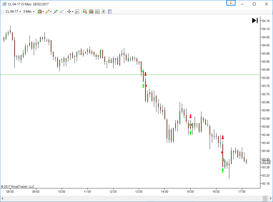
Task: Minimize the chart window
Action: (x=242, y=4)
